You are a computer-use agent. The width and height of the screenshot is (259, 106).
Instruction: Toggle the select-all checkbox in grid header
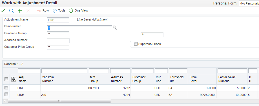(6, 79)
